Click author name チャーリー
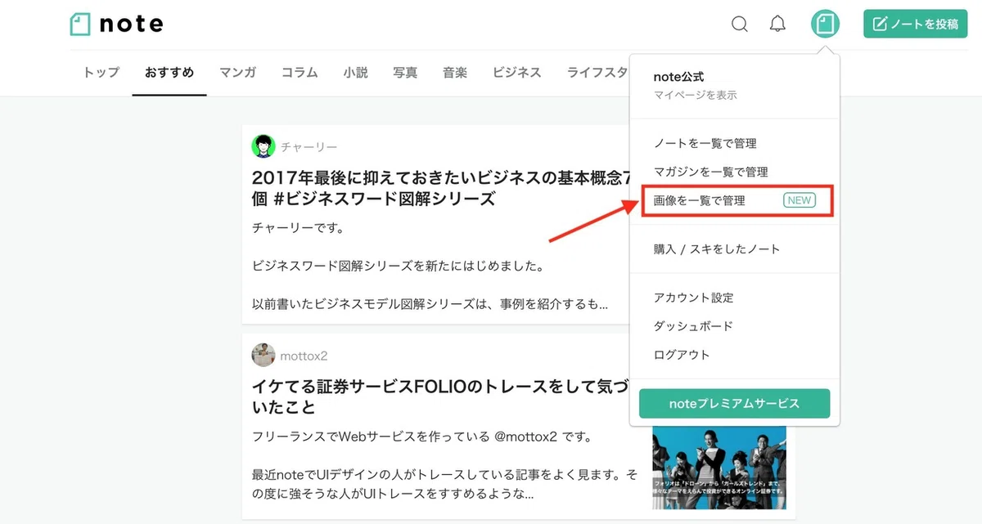The width and height of the screenshot is (982, 524). 309,147
